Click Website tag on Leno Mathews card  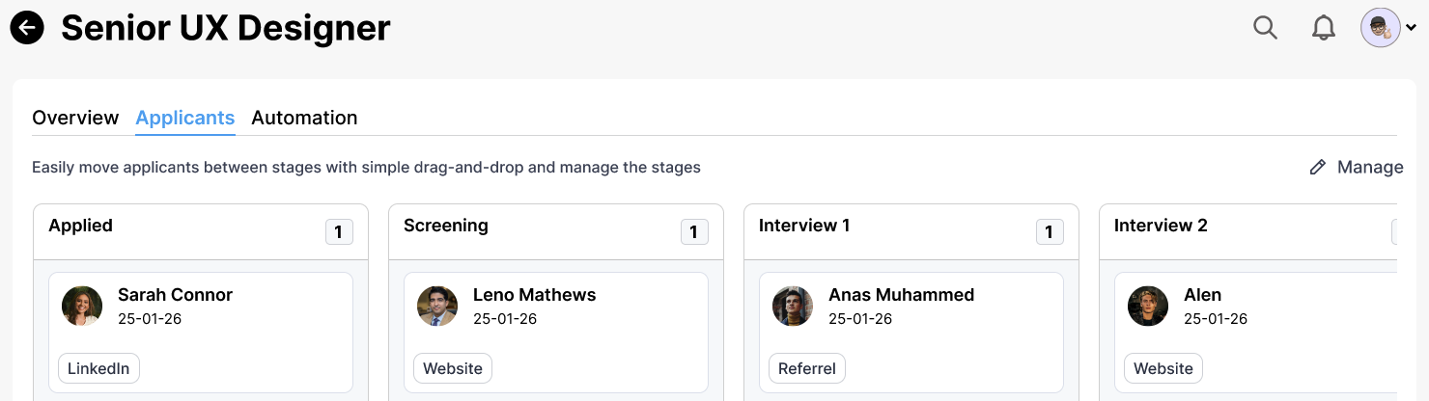tap(453, 368)
